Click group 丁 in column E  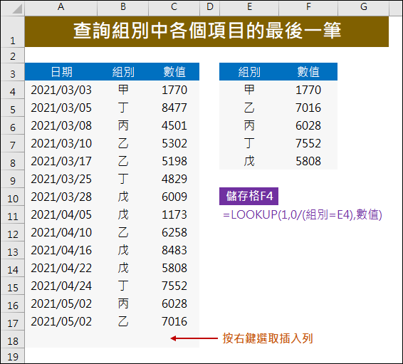pos(249,143)
